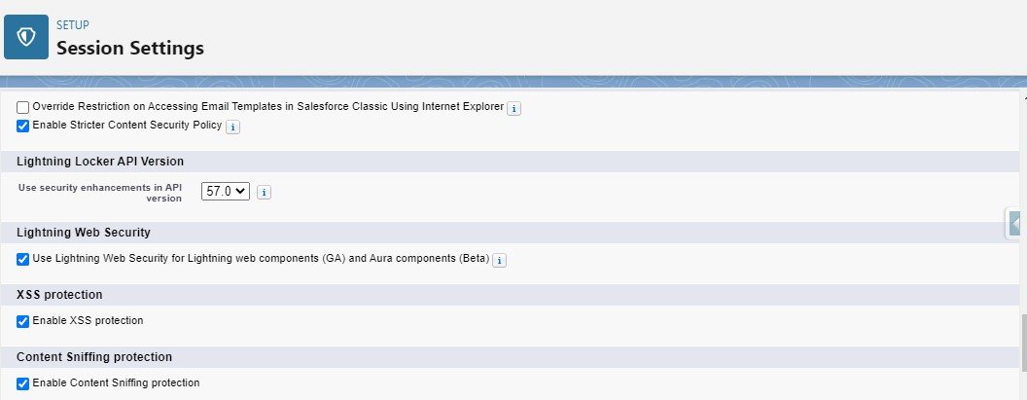Uncheck Enable Stricter Content Security Policy checkbox
This screenshot has height=400, width=1027.
(23, 126)
